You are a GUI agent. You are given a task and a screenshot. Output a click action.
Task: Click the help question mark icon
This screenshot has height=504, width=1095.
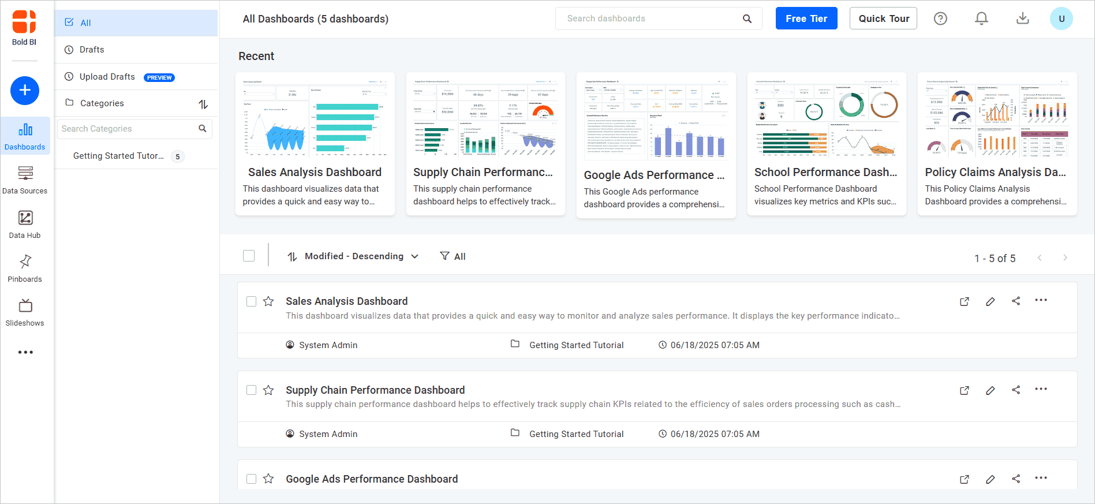tap(940, 18)
